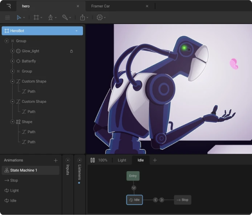The image size is (252, 215).
Task: Choose the Artboard frame tool
Action: [36, 17]
